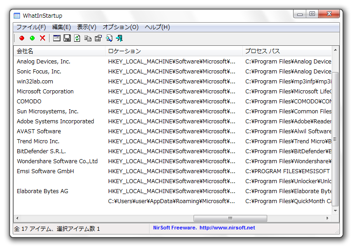
Task: Click the vertical scrollbar thumb
Action: coord(335,139)
